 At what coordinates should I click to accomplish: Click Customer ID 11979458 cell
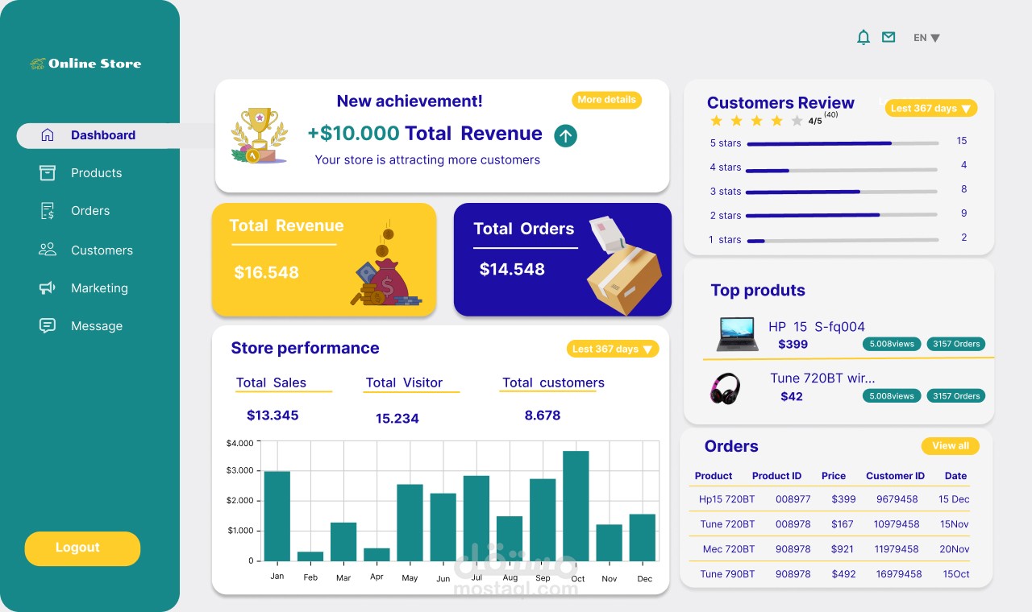(897, 549)
